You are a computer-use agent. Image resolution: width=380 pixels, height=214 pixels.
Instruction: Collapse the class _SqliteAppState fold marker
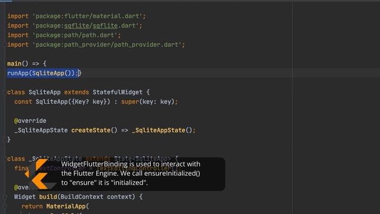[x=4, y=159]
